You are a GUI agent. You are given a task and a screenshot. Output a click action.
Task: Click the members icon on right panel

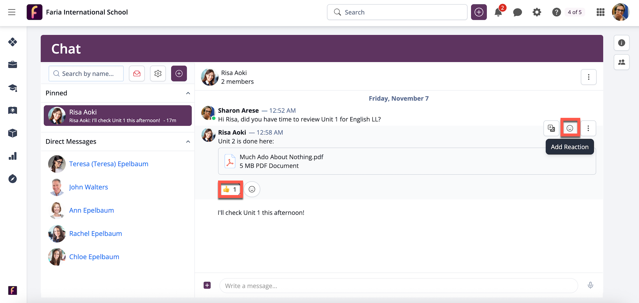pos(622,62)
